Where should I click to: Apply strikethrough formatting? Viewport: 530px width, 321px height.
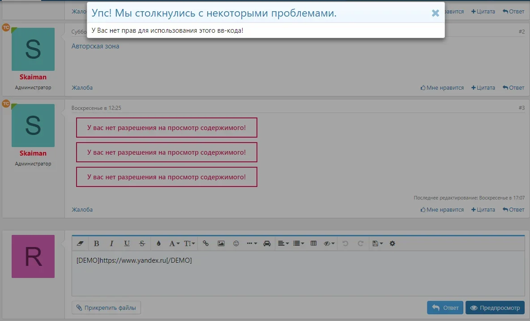tap(142, 243)
